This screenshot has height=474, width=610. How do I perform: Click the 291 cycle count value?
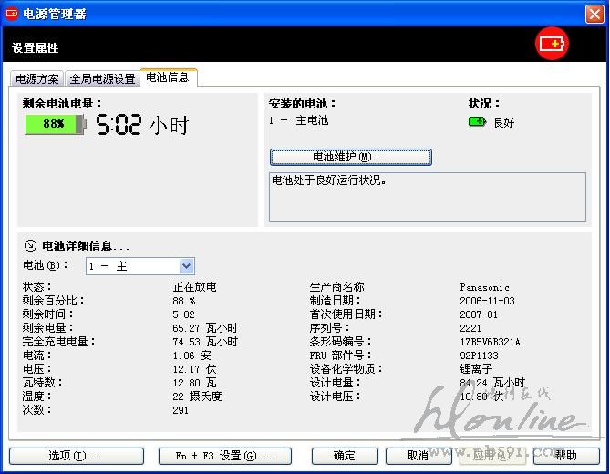click(181, 410)
